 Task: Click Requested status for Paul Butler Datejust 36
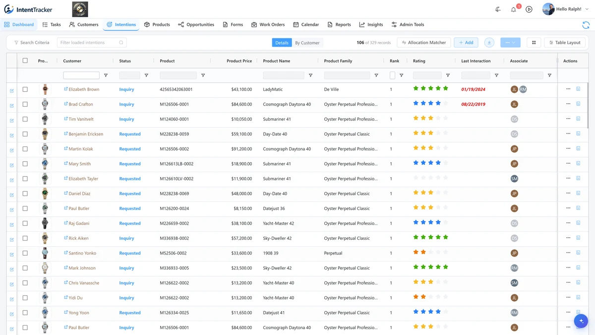coord(130,208)
